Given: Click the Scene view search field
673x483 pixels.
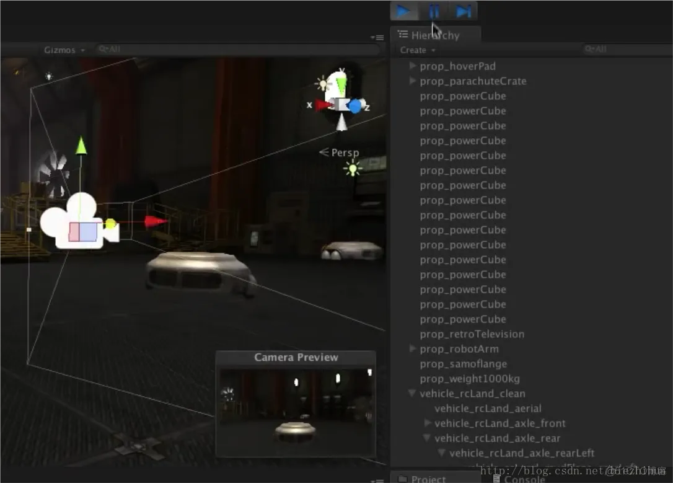Looking at the screenshot, I should 237,50.
